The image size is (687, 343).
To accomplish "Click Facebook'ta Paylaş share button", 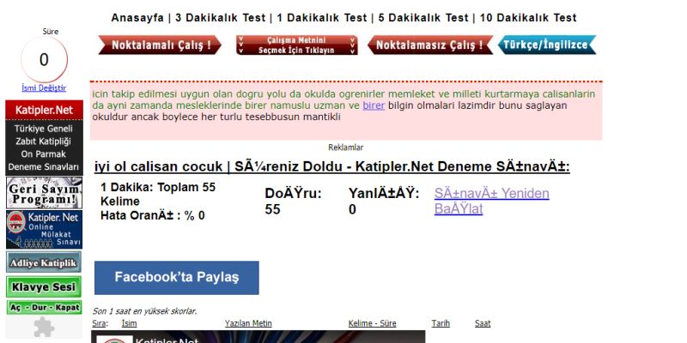I will 176,278.
